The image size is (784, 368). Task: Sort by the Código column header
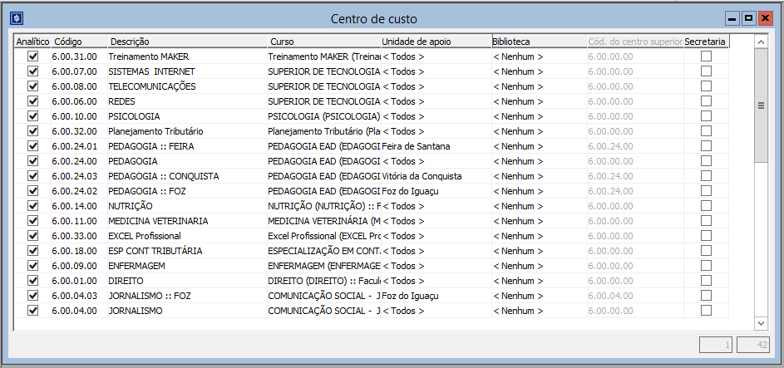79,41
